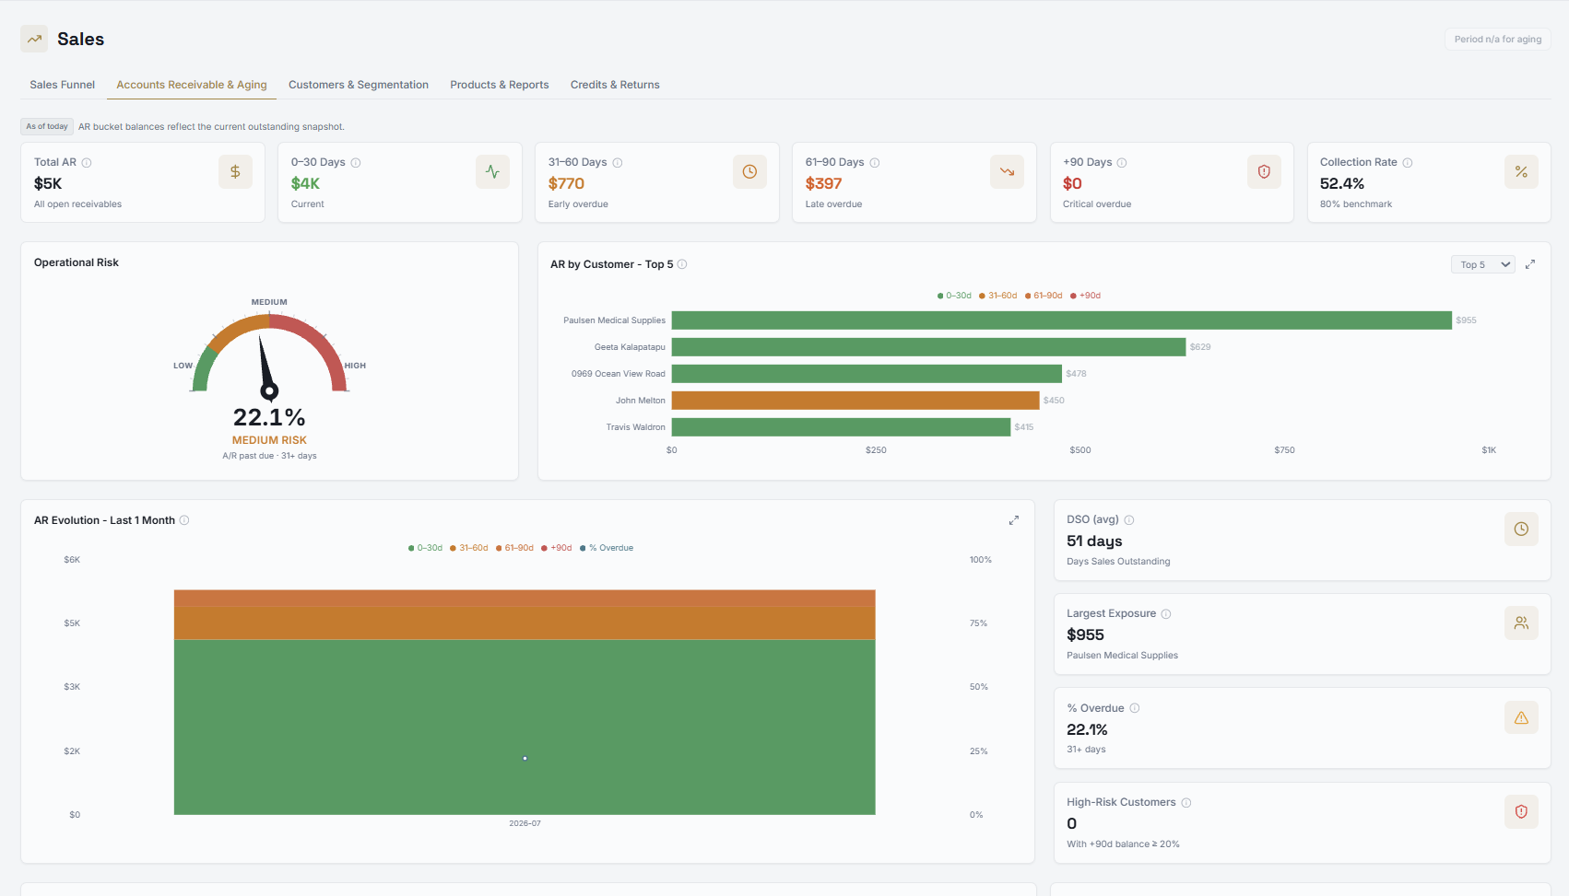1569x896 pixels.
Task: Open info tooltip next to +90 Days
Action: pyautogui.click(x=1122, y=162)
